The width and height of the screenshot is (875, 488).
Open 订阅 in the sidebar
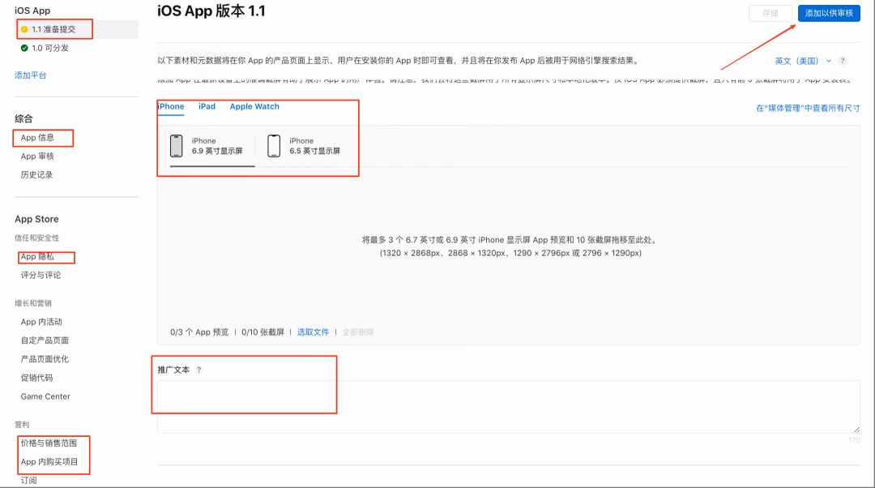29,480
